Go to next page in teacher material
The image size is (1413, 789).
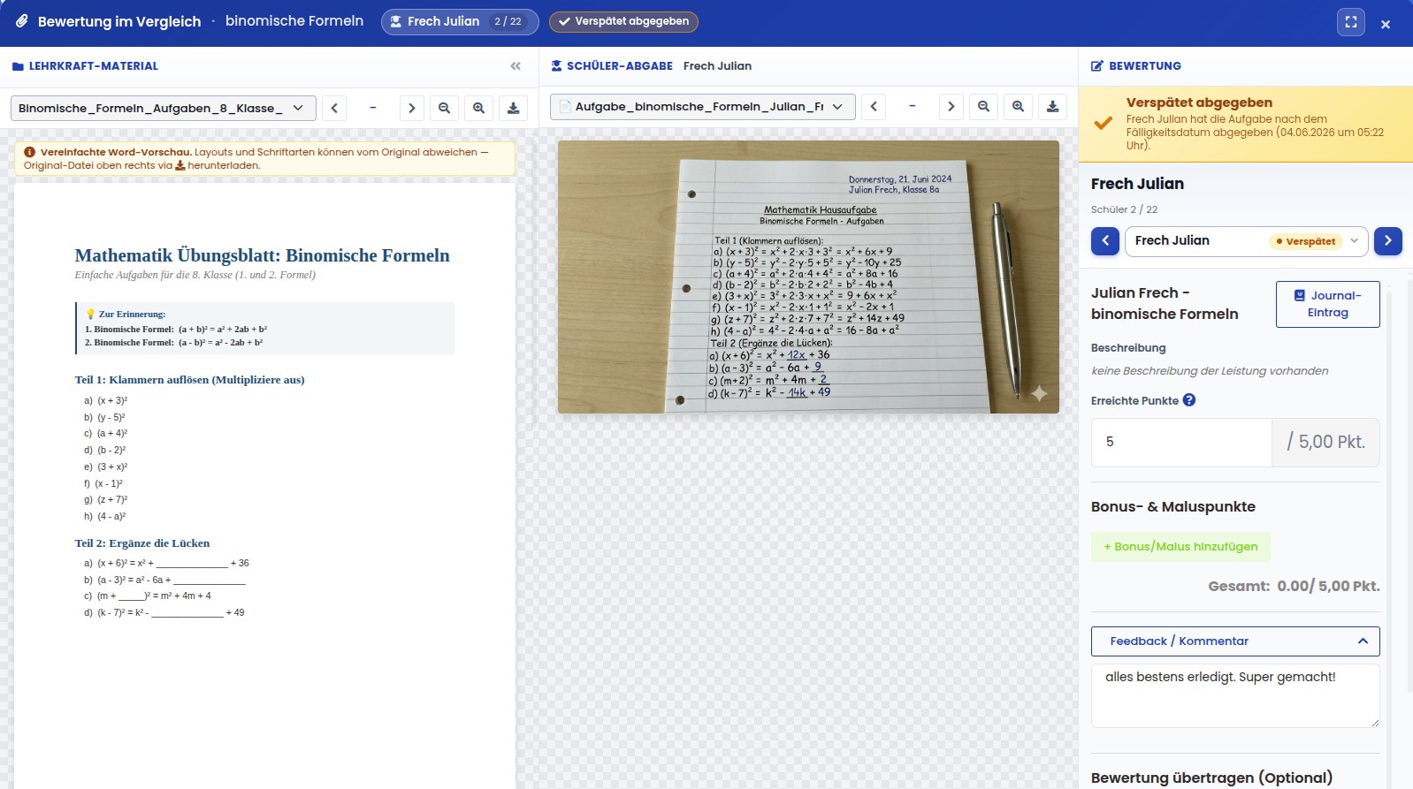coord(411,108)
